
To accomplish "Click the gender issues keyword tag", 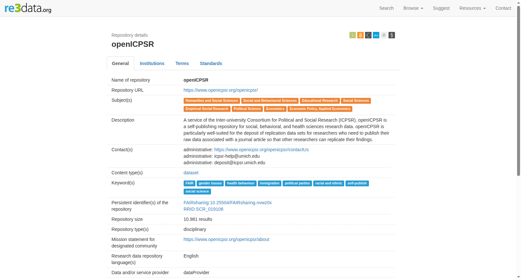I will [210, 183].
